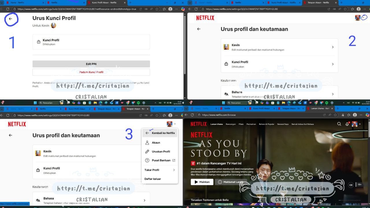Select Kembali ke Netflix in account menu
The width and height of the screenshot is (370, 208).
[160, 133]
